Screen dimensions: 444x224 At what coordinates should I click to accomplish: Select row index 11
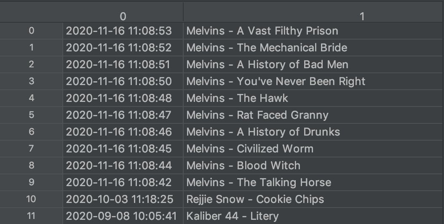31,216
